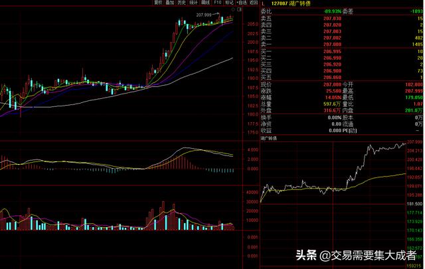Select the 买二 price 206.990

332,58
